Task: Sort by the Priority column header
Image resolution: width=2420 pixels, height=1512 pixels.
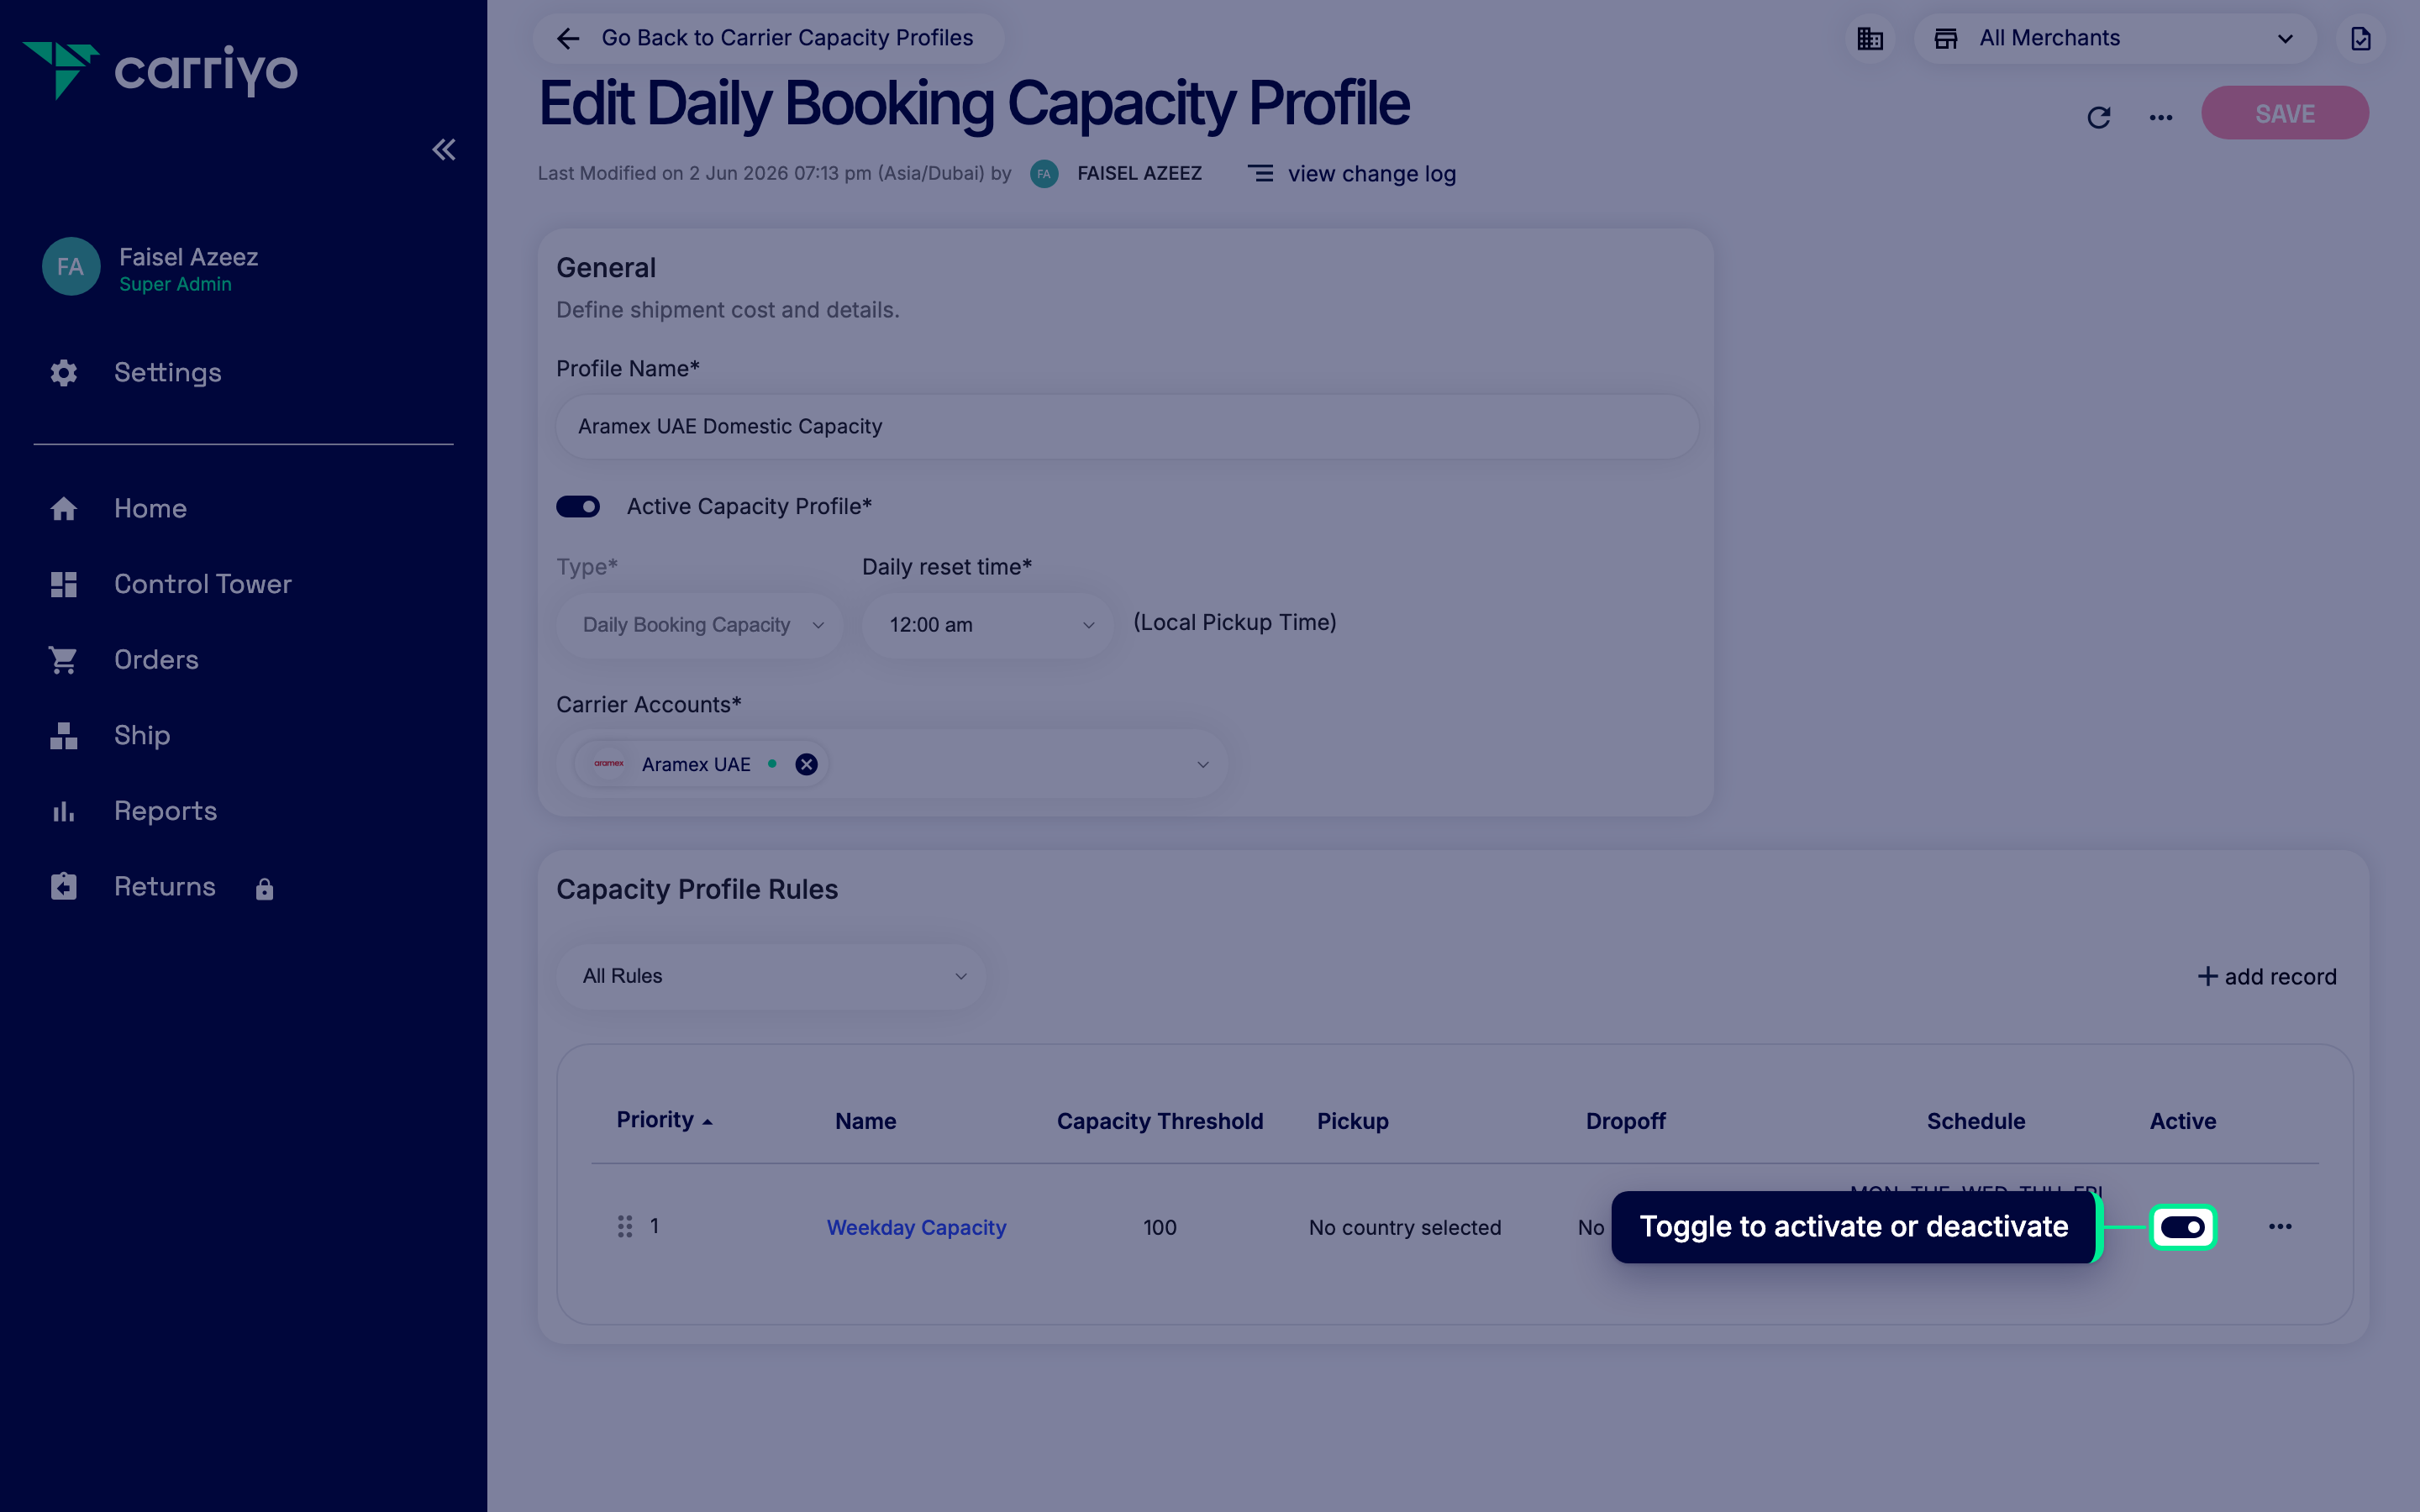Action: coord(664,1120)
